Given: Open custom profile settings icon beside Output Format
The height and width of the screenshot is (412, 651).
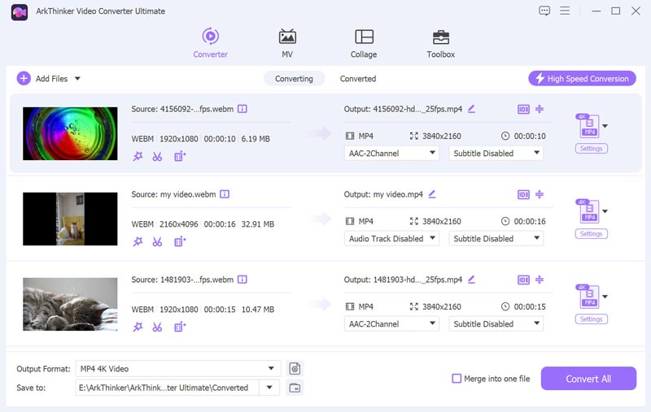Looking at the screenshot, I should point(295,368).
